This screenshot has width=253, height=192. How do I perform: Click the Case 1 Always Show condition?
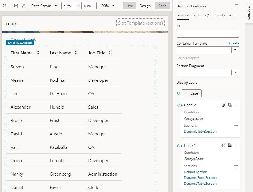point(194,159)
